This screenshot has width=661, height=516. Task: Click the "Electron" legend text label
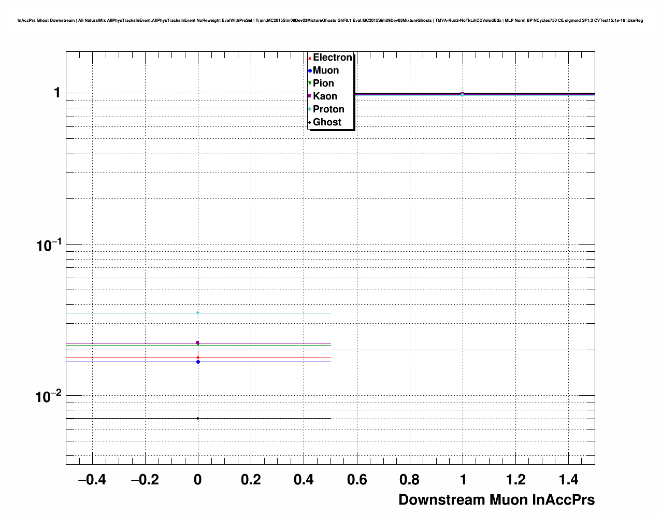pos(333,58)
